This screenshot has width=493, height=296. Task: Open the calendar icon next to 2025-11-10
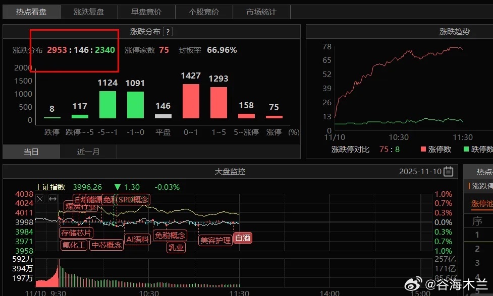(449, 171)
